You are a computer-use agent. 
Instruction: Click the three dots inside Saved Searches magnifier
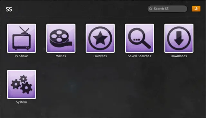coord(136,40)
